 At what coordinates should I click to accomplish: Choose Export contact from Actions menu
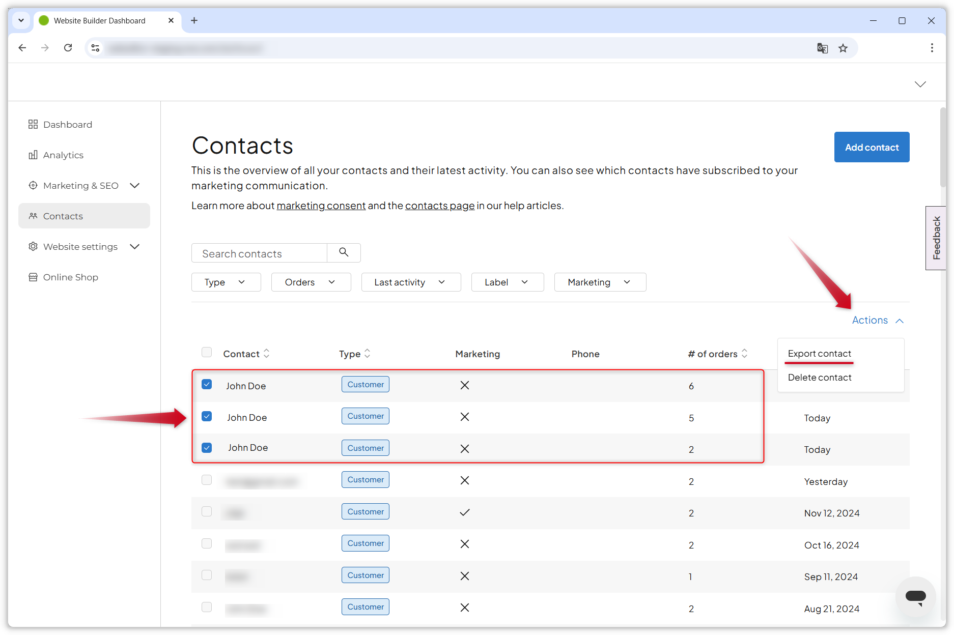click(819, 353)
